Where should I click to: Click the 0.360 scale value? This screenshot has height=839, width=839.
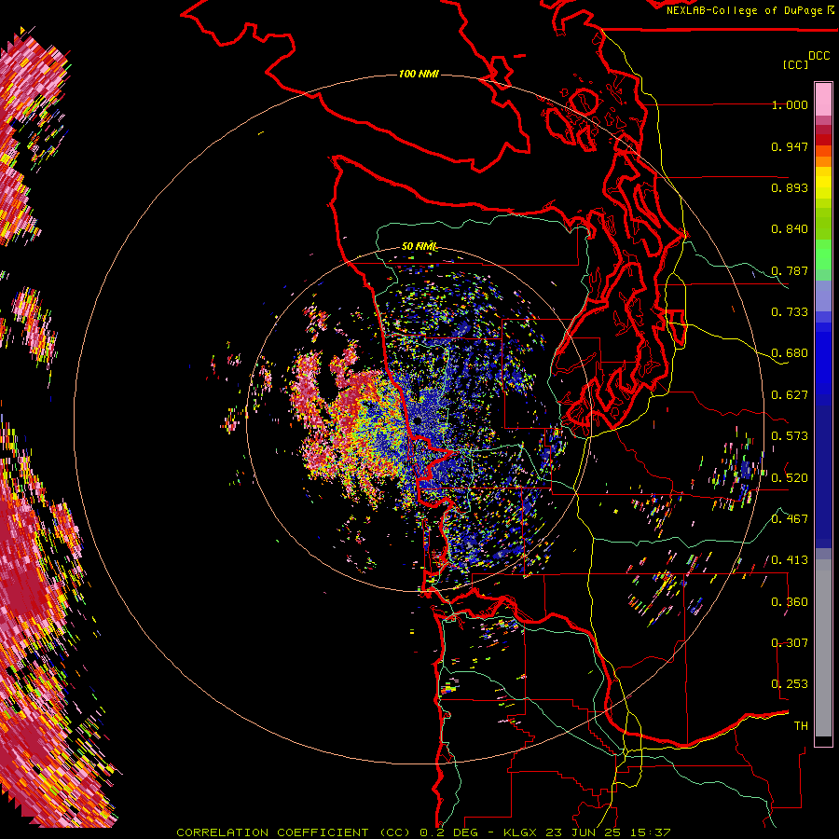790,601
